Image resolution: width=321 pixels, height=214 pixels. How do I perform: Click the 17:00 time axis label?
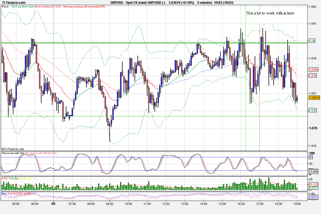(x=259, y=204)
